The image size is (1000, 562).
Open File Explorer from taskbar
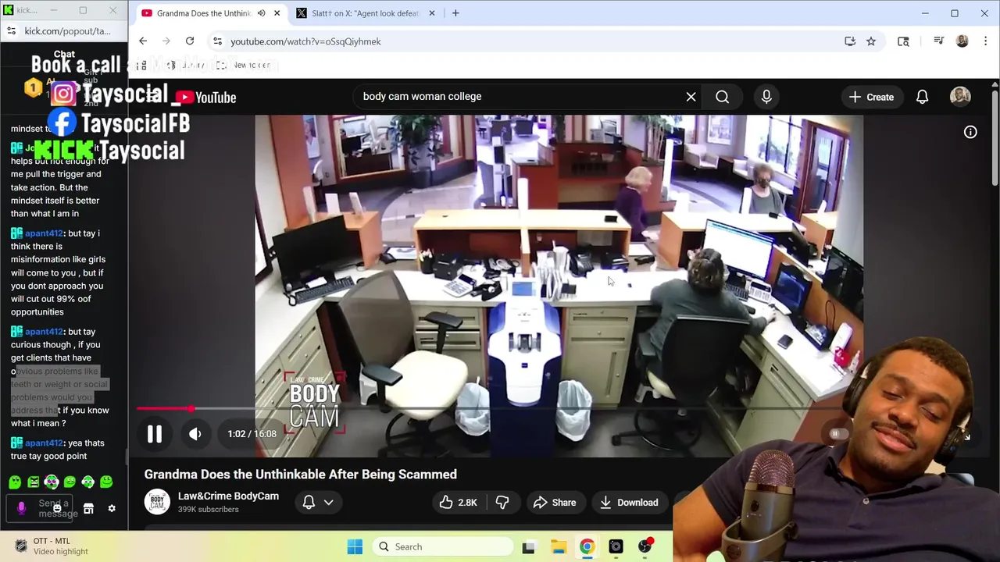pos(558,546)
